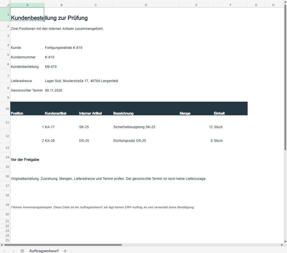The image size is (287, 253).
Task: Select 'Dichtungssatz DS-25' description cell
Action: coord(130,141)
